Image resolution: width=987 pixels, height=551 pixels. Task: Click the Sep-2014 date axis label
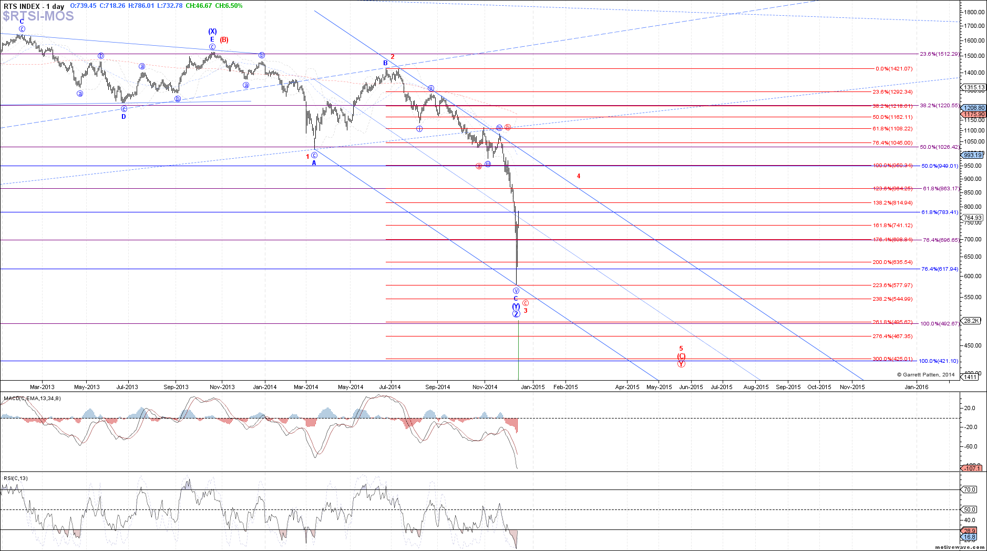[x=438, y=387]
